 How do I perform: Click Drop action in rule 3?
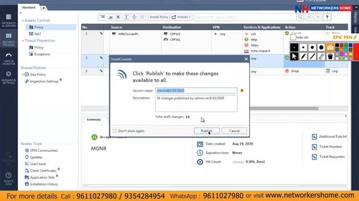pyautogui.click(x=295, y=71)
